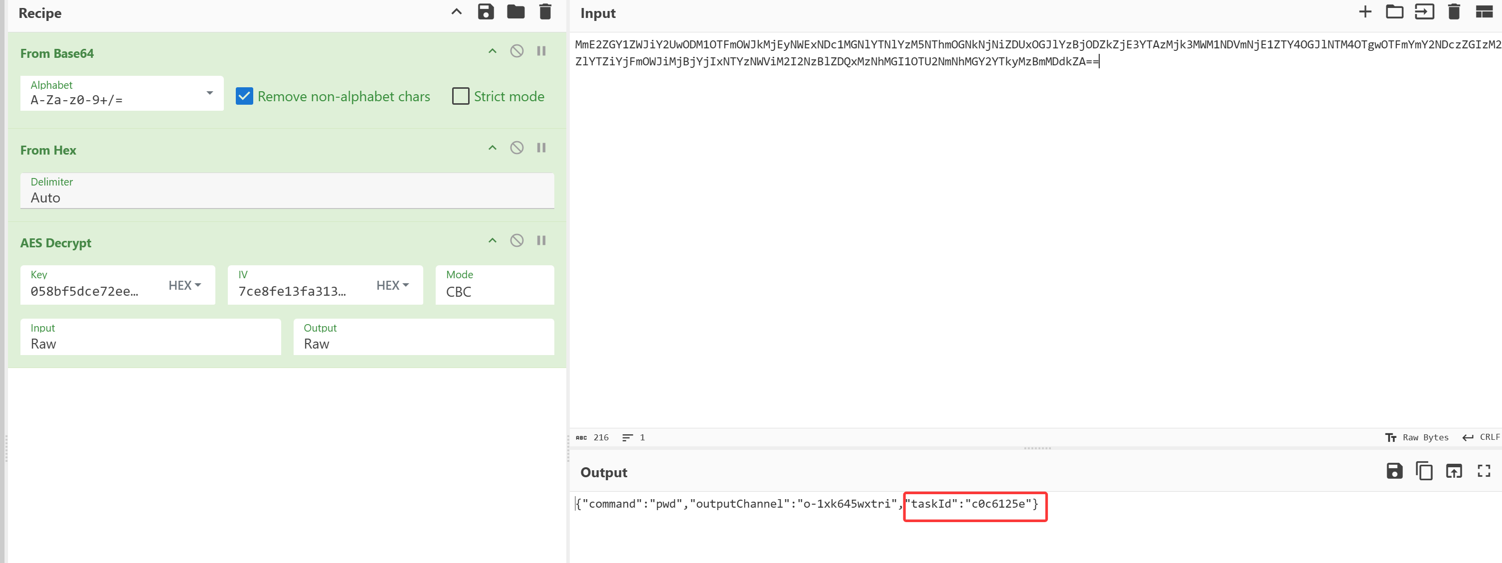1502x563 pixels.
Task: Set a breakpoint on the AES Decrypt operation
Action: coord(541,240)
